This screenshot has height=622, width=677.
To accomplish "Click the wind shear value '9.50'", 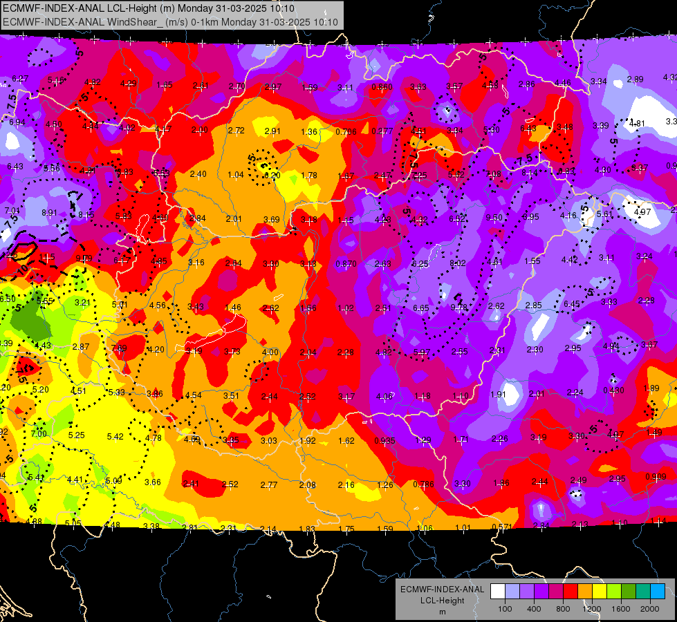I will tap(494, 218).
